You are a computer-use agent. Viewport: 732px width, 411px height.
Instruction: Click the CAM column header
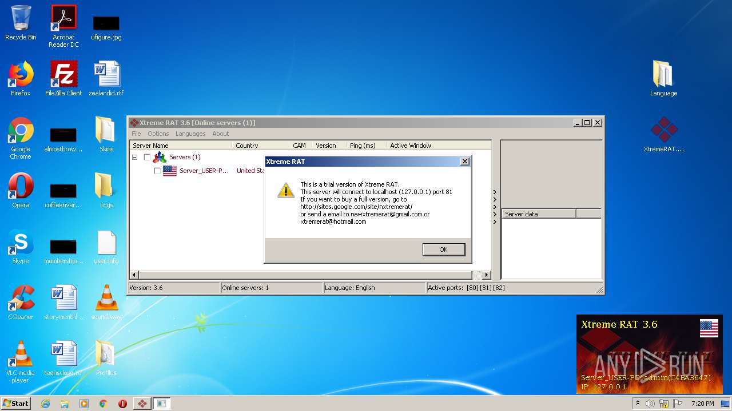point(300,146)
